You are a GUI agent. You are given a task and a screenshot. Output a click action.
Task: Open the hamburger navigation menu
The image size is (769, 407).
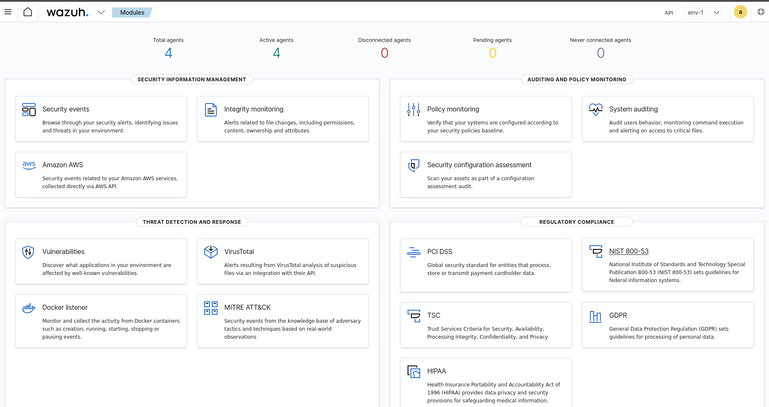coord(8,12)
